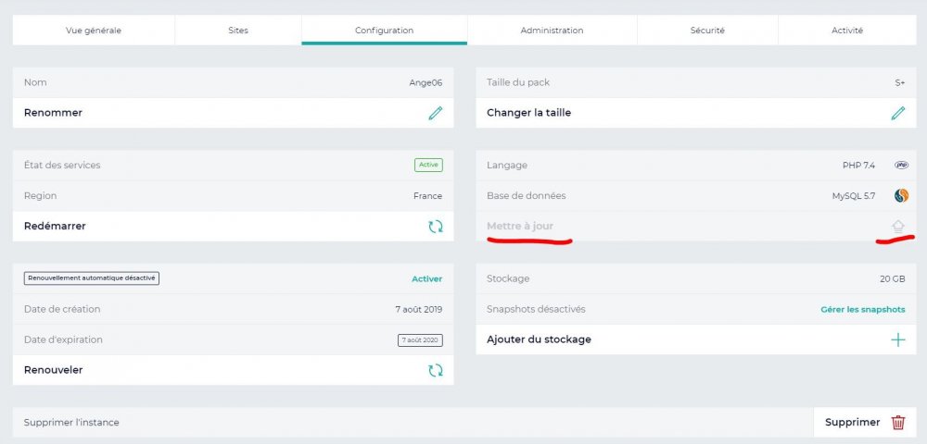
Task: Click the Snapshots désactivés label
Action: (536, 309)
